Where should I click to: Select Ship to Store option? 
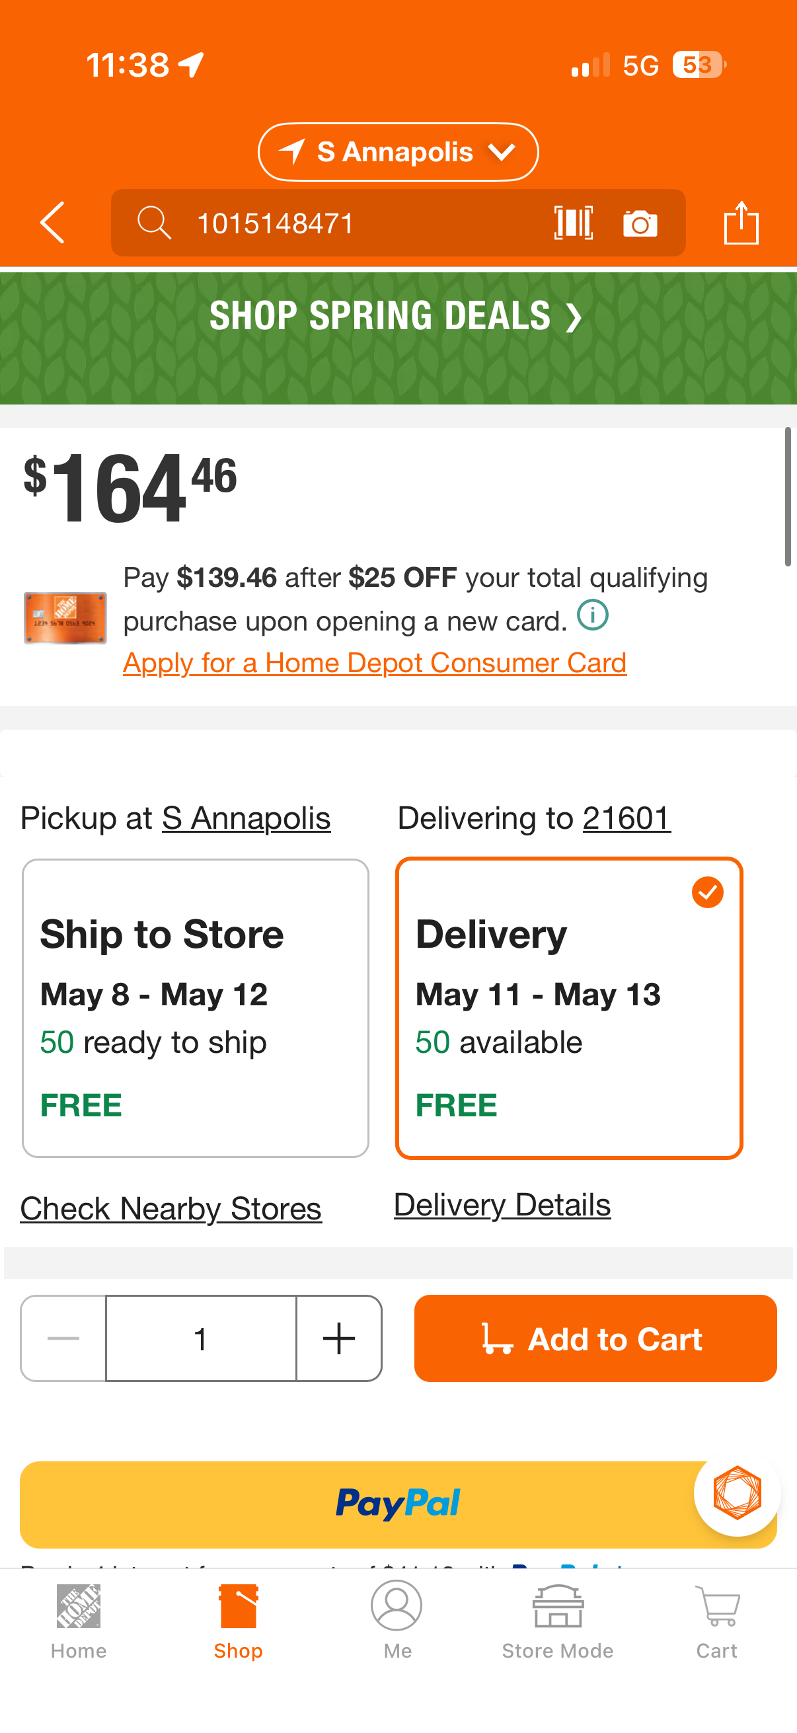pyautogui.click(x=195, y=1008)
